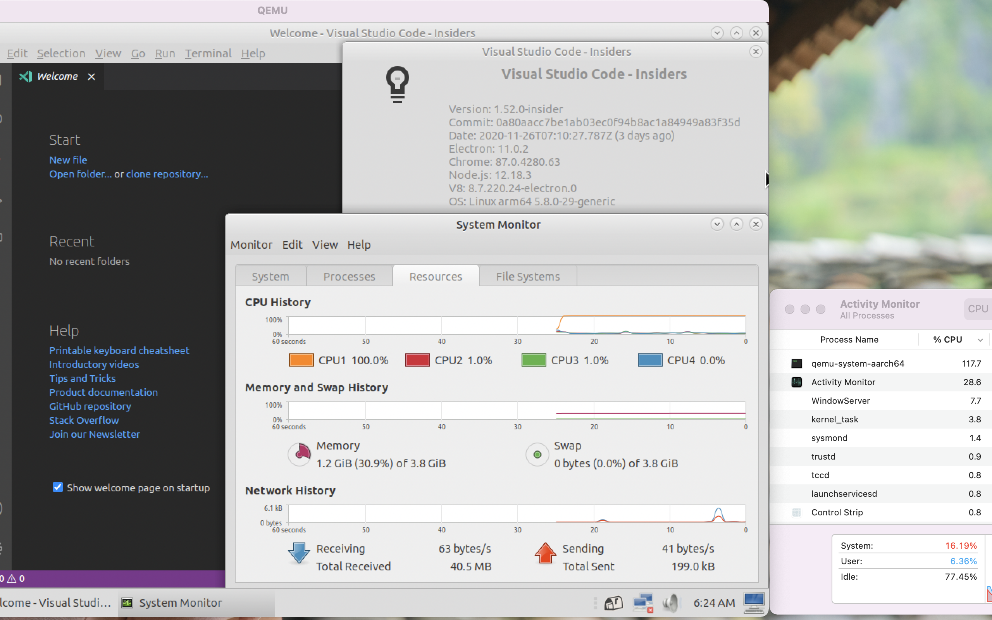Click the network connection tray icon
The width and height of the screenshot is (992, 620).
click(642, 602)
